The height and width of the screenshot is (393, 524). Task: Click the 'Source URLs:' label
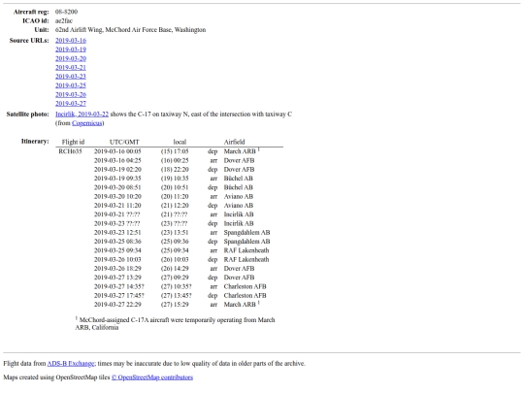(29, 41)
